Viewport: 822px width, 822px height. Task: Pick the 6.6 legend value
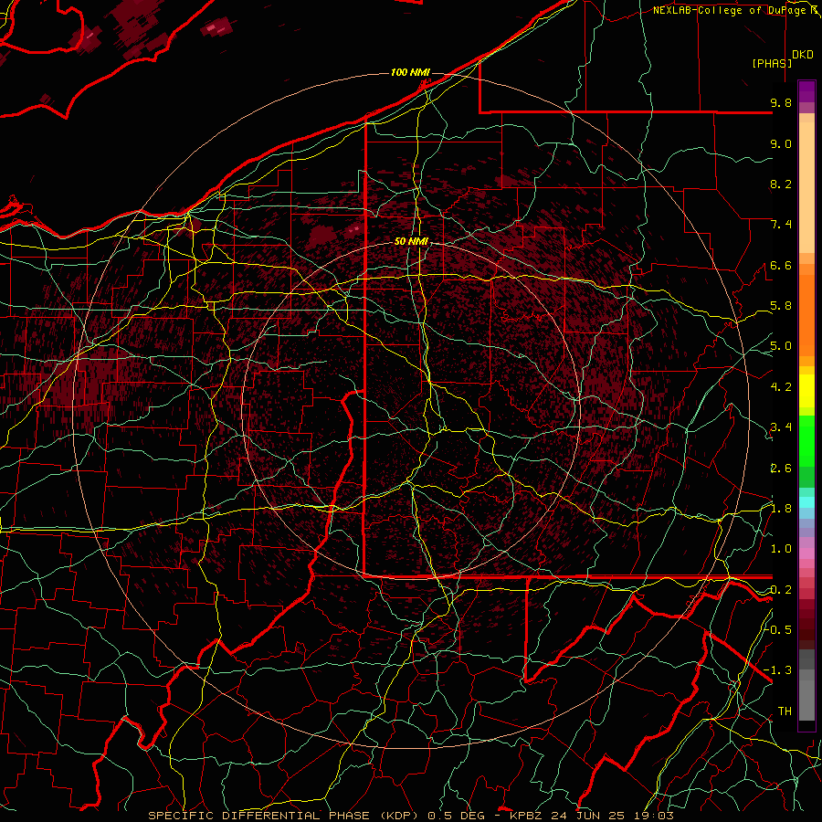[781, 265]
